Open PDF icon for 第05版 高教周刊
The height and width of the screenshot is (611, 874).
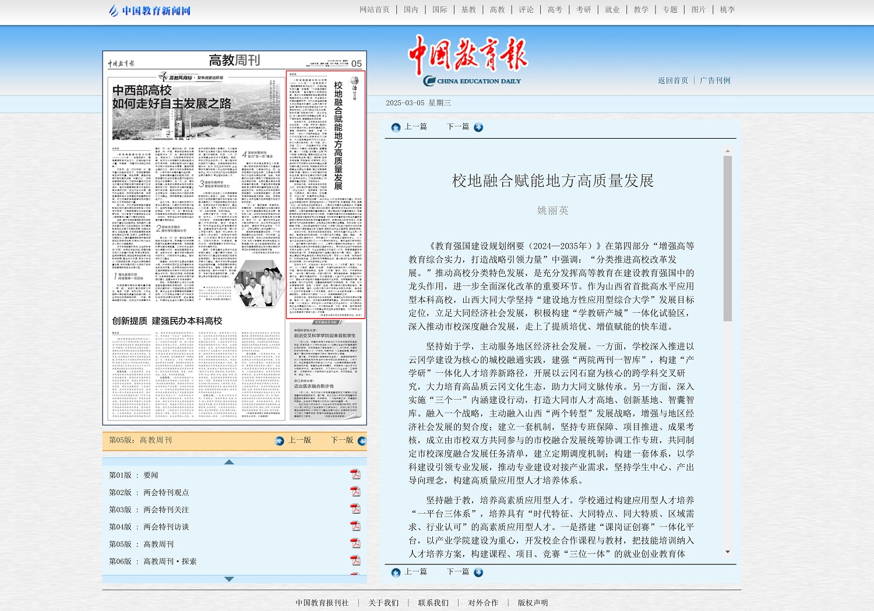(x=355, y=543)
